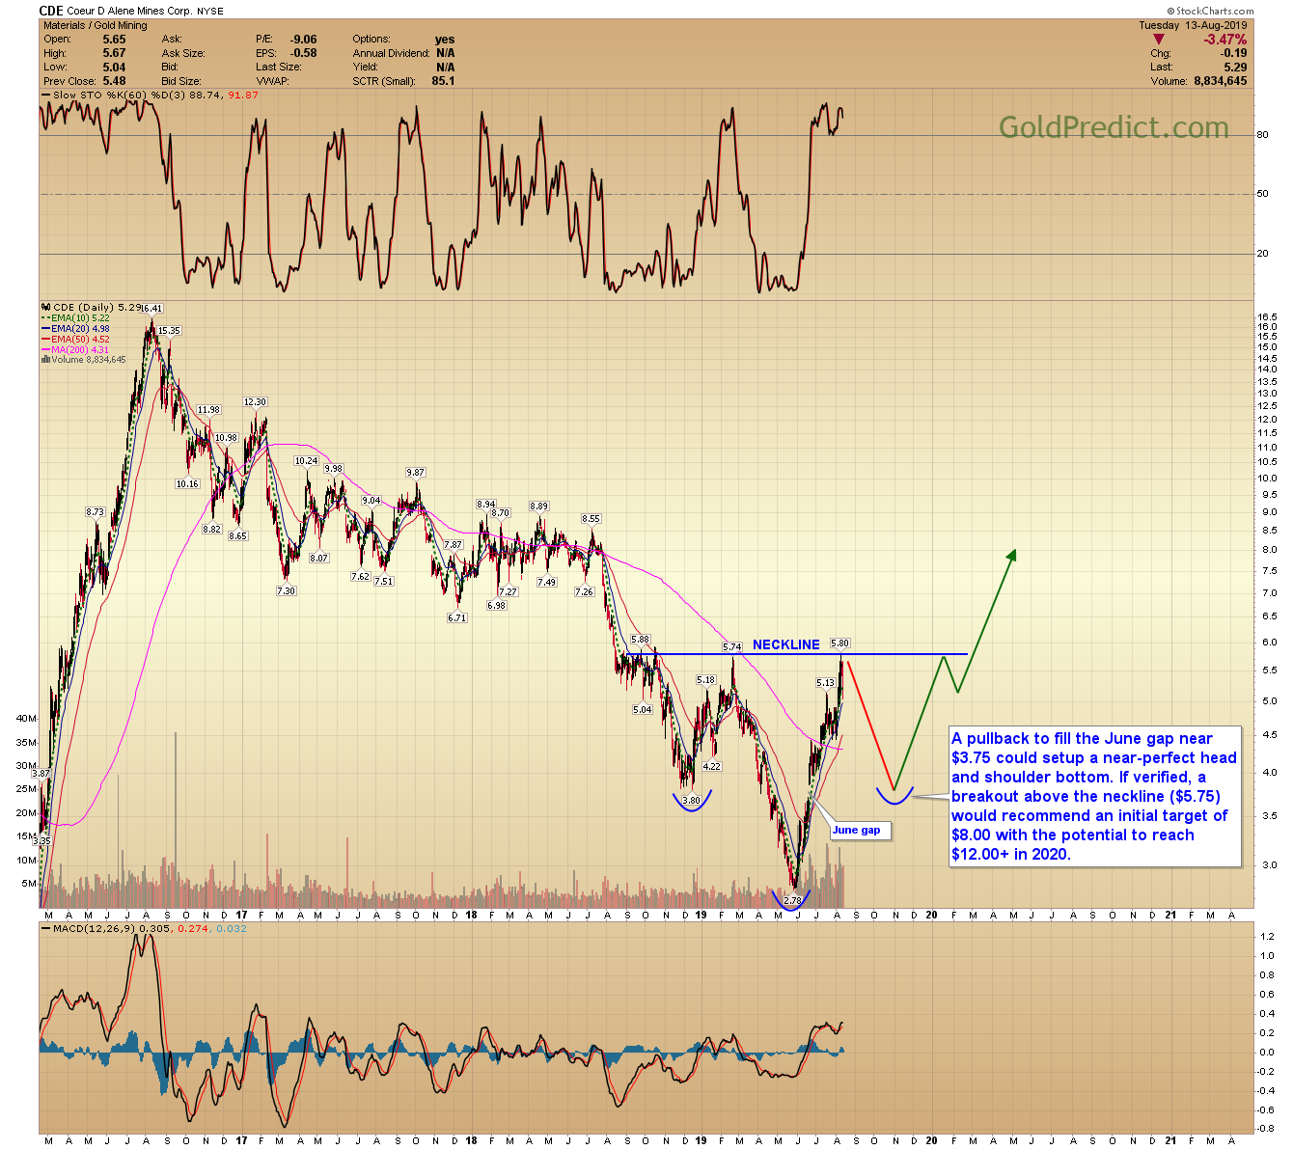
Task: Click the 5.88 price label
Action: pyautogui.click(x=640, y=639)
